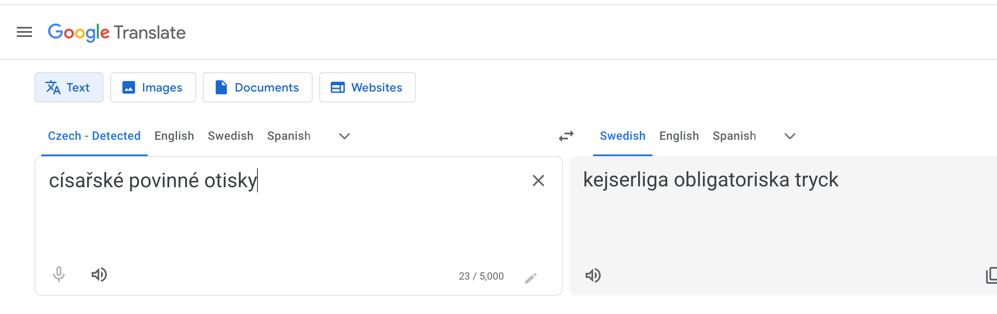
Task: Switch to Documents translation mode
Action: tap(257, 87)
